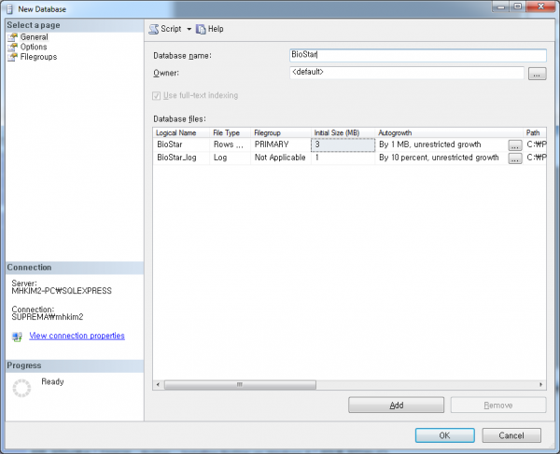Open owner browse ellipsis button
Screen dimensions: 560x454
[537, 74]
